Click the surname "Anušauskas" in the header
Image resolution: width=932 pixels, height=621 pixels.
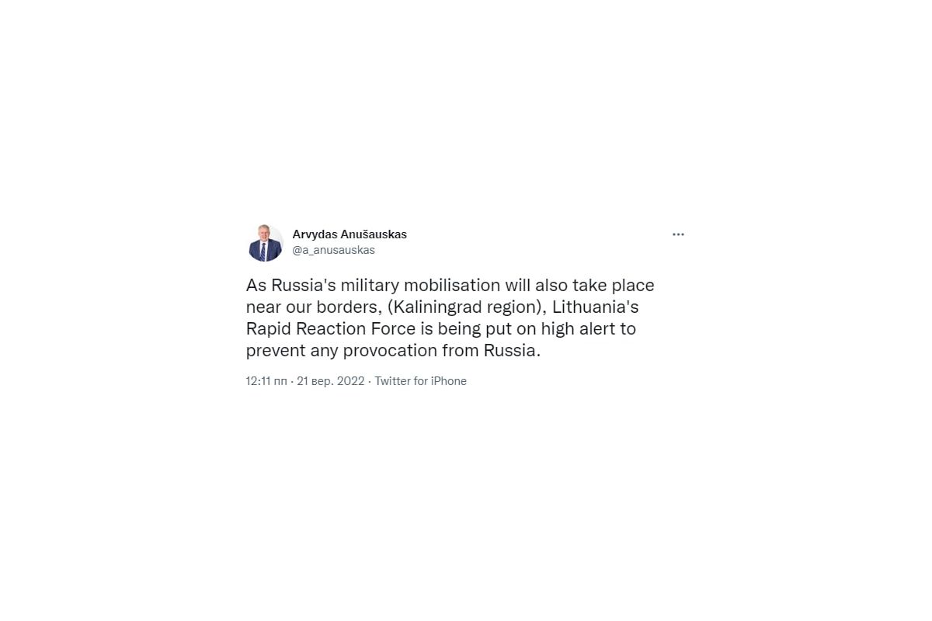coord(373,234)
